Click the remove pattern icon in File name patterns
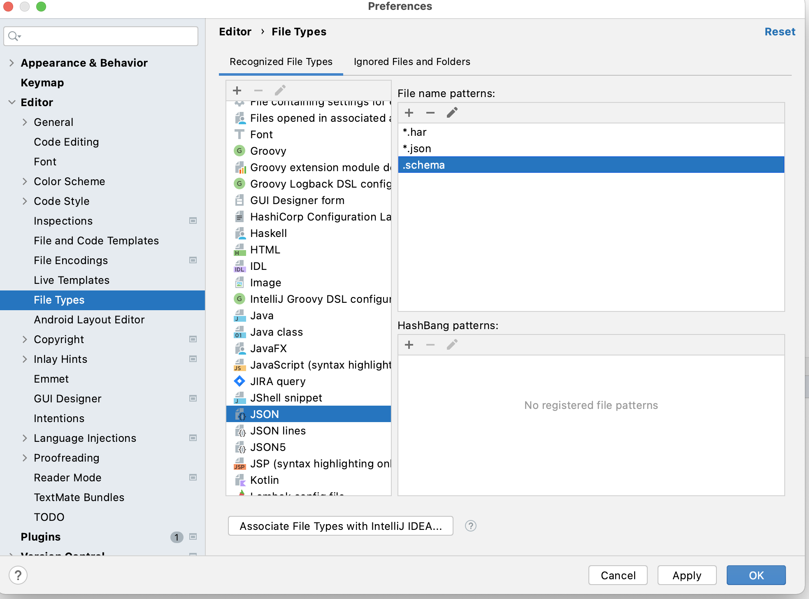This screenshot has width=809, height=599. pyautogui.click(x=430, y=113)
